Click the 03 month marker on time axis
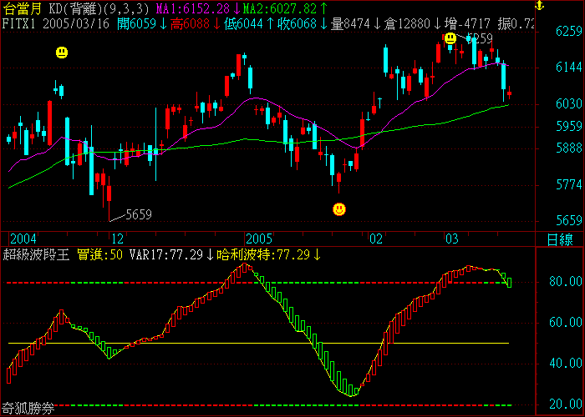 [451, 239]
